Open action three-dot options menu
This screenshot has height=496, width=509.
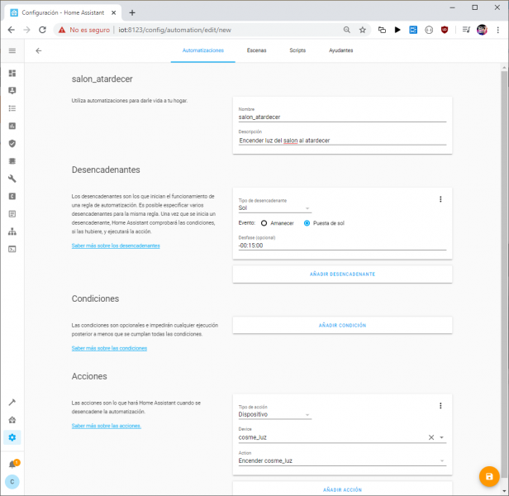[x=440, y=406]
